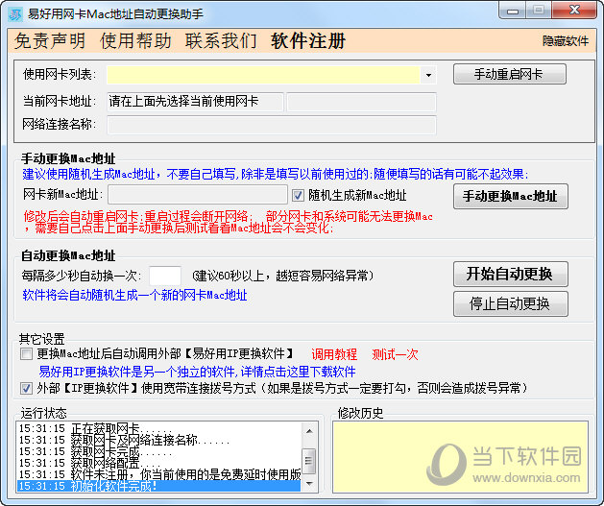
Task: Open the 使用帮助 menu item
Action: tap(135, 41)
